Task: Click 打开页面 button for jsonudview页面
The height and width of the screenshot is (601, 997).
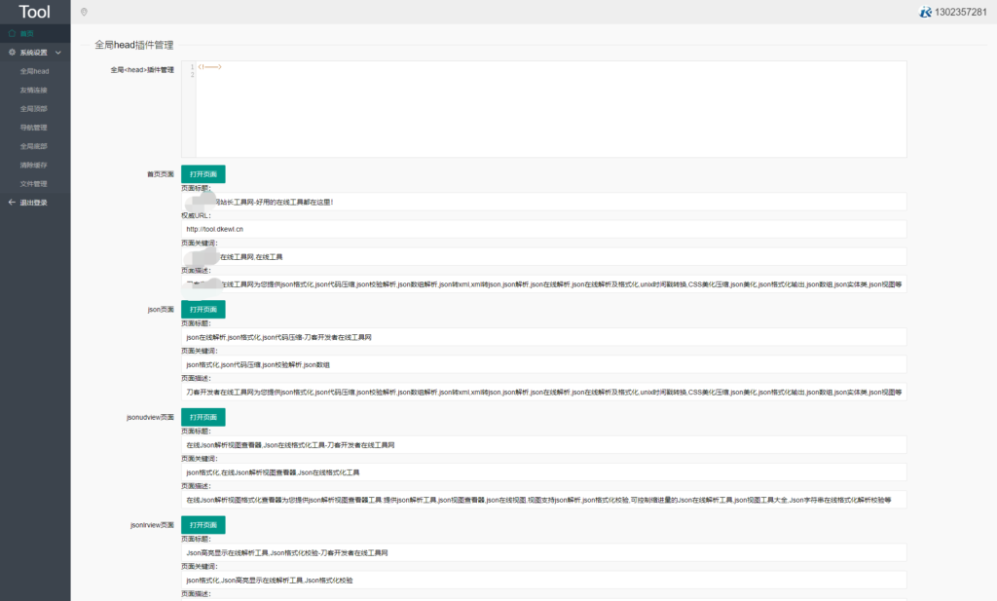Action: coord(203,417)
